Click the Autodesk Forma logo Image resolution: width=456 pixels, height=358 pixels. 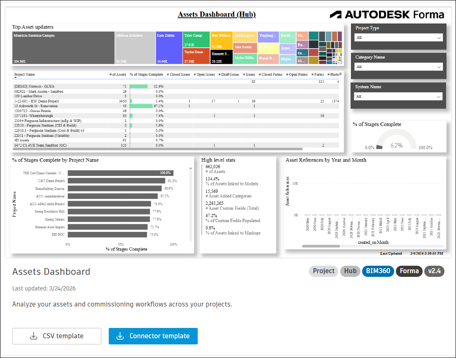pyautogui.click(x=387, y=14)
